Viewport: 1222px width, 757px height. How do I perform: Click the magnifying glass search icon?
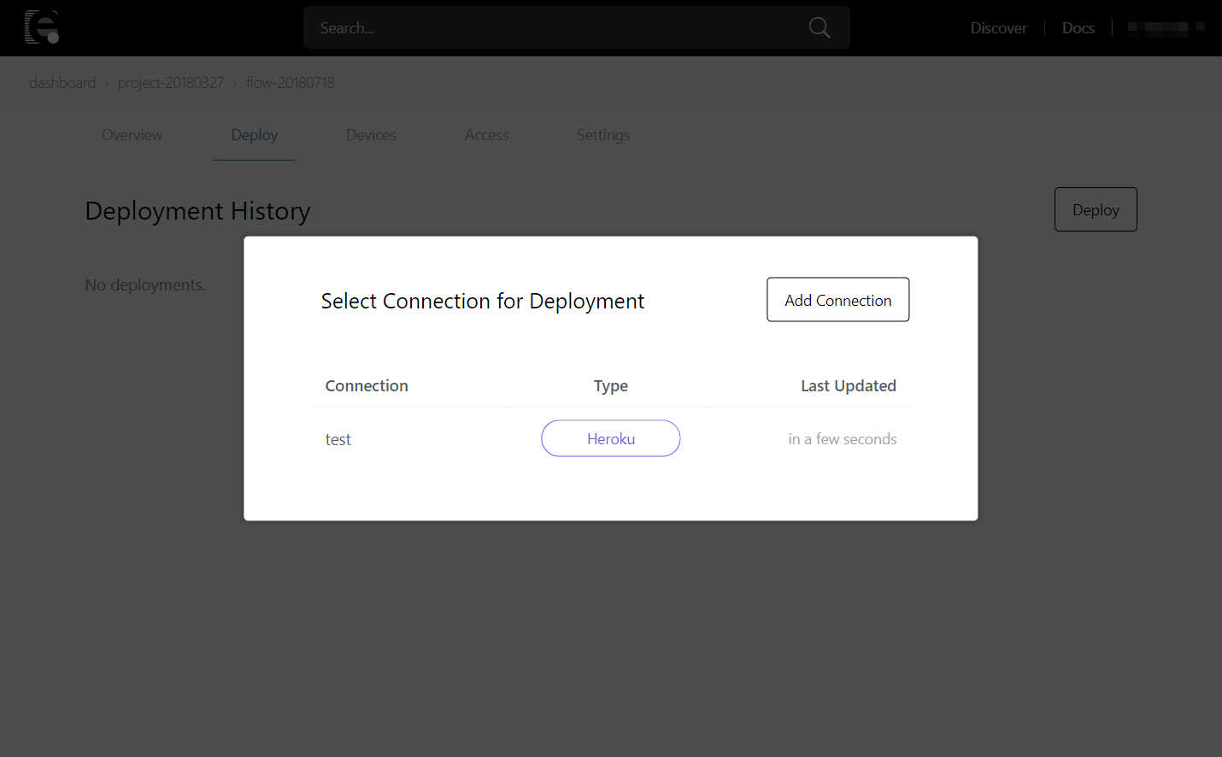click(819, 27)
